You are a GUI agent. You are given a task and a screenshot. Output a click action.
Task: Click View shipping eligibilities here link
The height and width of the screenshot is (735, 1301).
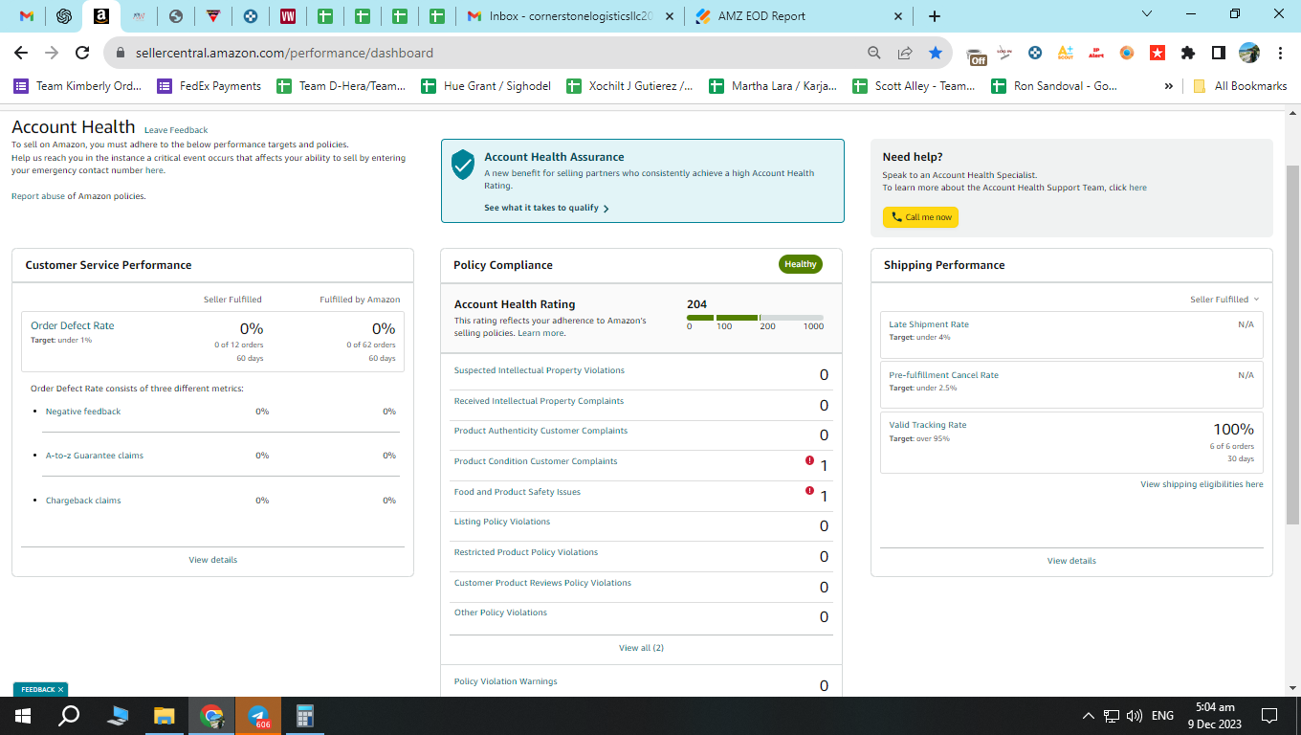tap(1202, 484)
